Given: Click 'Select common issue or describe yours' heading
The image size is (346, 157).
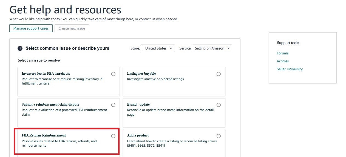Looking at the screenshot, I should coord(67,48).
